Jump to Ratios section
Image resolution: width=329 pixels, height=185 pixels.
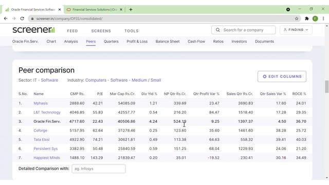click(218, 41)
